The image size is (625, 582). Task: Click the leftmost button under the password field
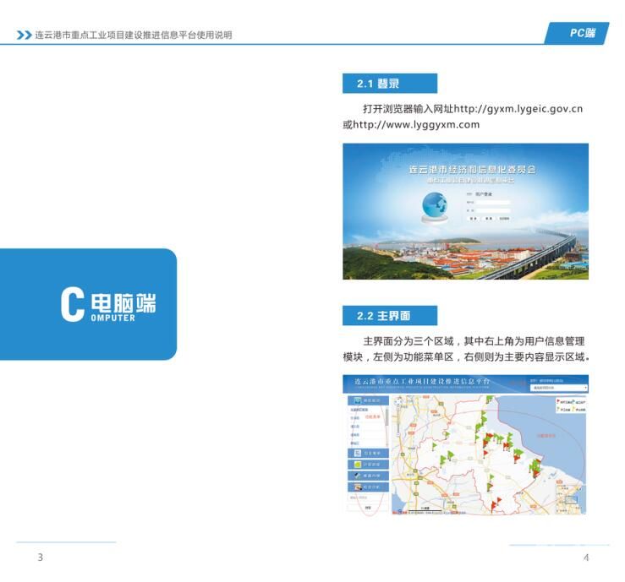click(x=473, y=219)
